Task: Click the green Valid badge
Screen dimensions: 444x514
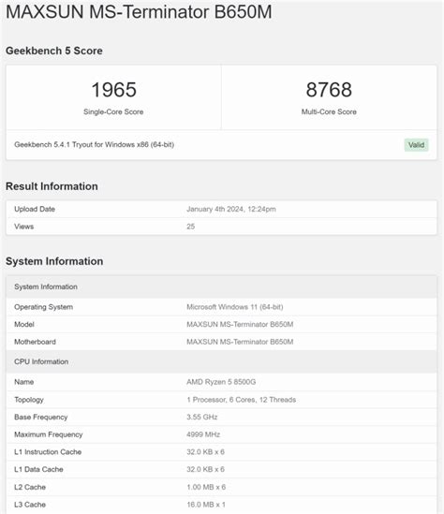Action: (x=416, y=145)
